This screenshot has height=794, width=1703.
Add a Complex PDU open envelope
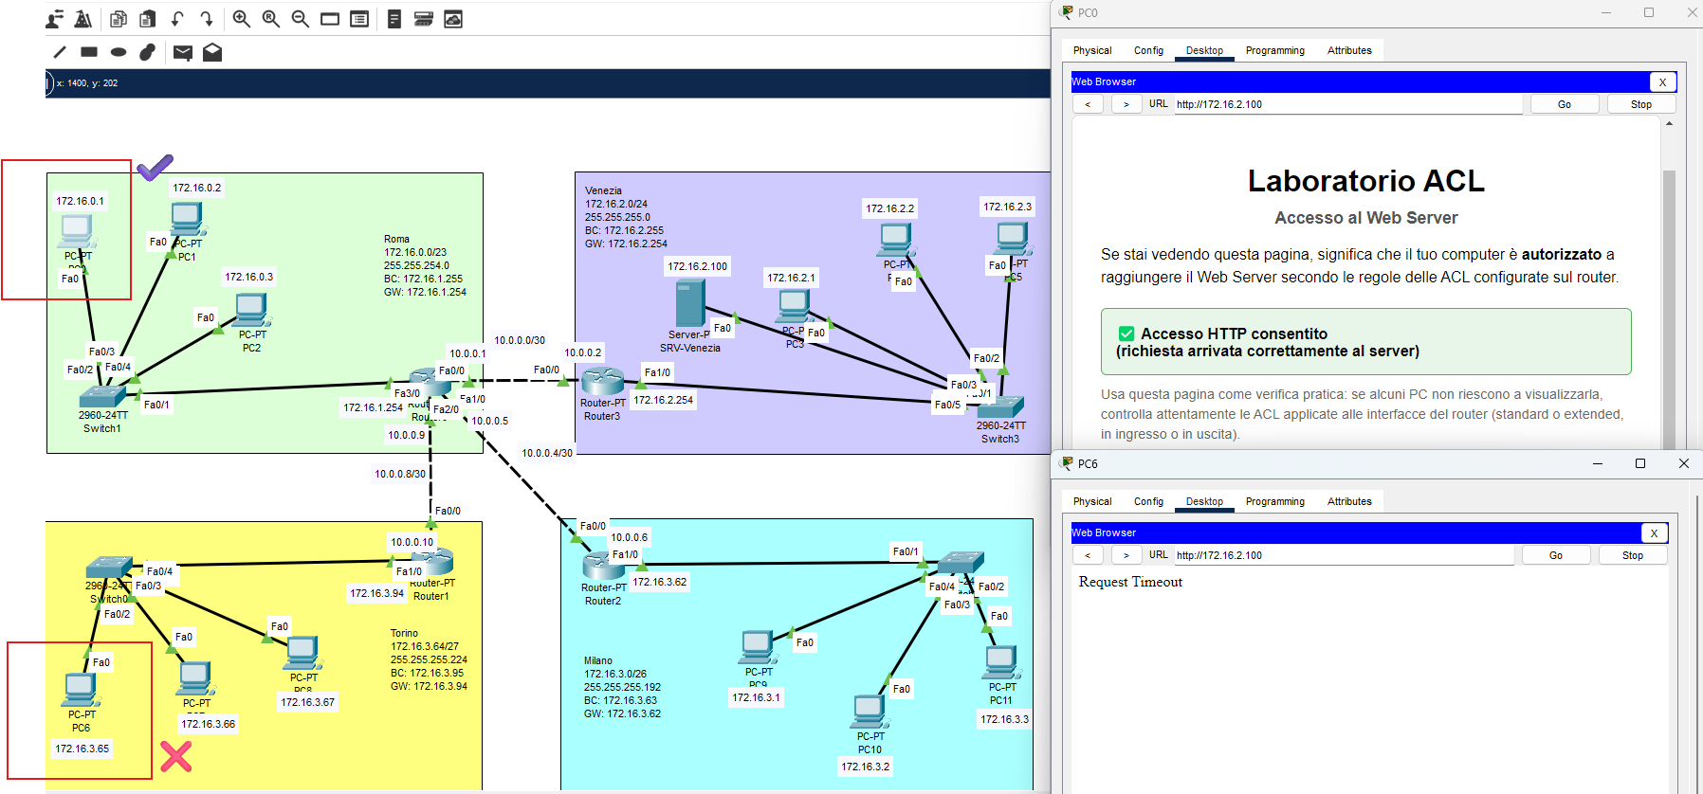pos(212,53)
